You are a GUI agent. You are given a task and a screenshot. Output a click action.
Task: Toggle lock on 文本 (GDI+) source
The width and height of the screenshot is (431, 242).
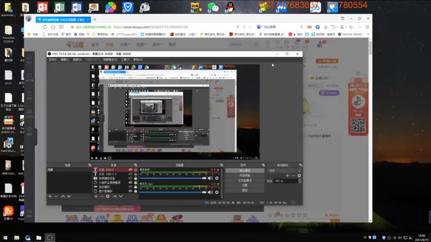coord(135,170)
